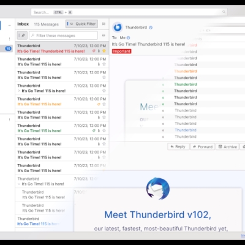245x245 pixels.
Task: Select the green Thunderbird row in the background list
Action: point(186,85)
